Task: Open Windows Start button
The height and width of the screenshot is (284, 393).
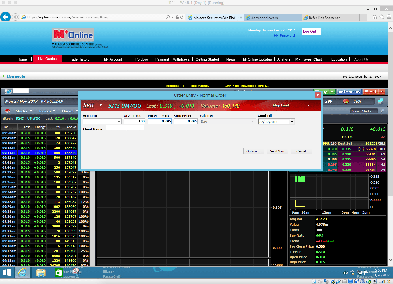Action: pos(7,272)
